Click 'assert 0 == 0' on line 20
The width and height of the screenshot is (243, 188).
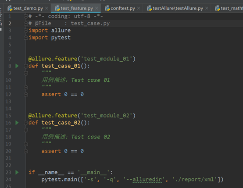pyautogui.click(x=63, y=151)
